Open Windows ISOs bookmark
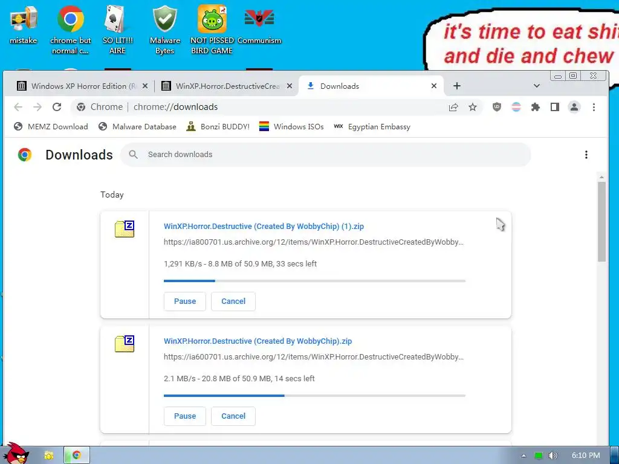The height and width of the screenshot is (464, 619). pyautogui.click(x=291, y=127)
